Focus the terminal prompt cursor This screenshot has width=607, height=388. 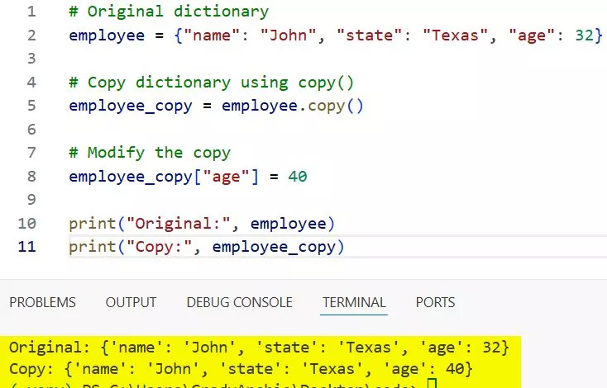431,384
